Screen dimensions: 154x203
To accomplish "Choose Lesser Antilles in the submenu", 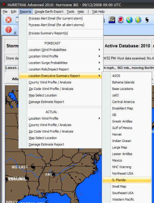I will click(127, 154).
